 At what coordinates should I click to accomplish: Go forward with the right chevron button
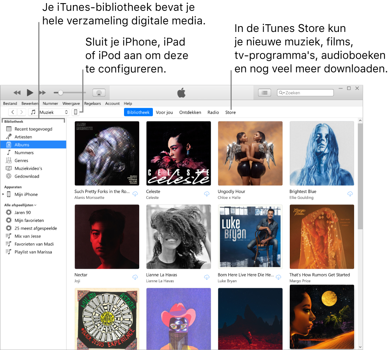21,112
